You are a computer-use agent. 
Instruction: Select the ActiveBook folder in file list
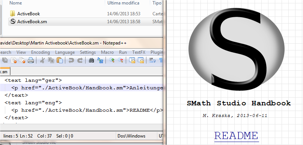[x=29, y=14]
